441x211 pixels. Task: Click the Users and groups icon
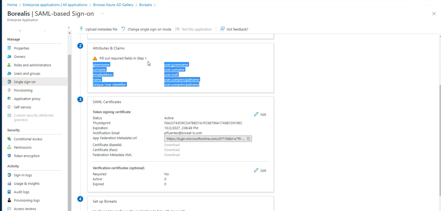point(9,74)
